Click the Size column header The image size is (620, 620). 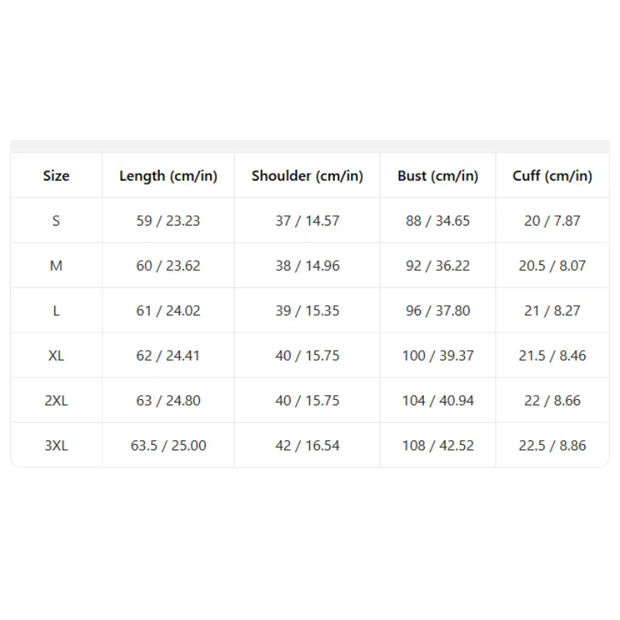click(x=56, y=176)
